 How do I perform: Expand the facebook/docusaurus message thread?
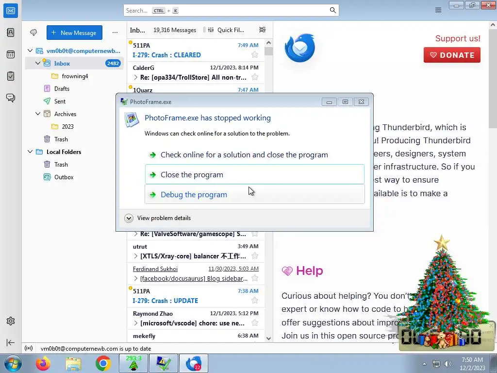pos(136,278)
